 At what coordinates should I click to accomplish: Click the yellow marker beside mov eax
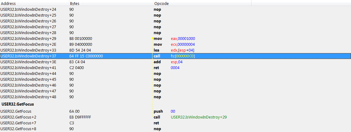point(153,39)
